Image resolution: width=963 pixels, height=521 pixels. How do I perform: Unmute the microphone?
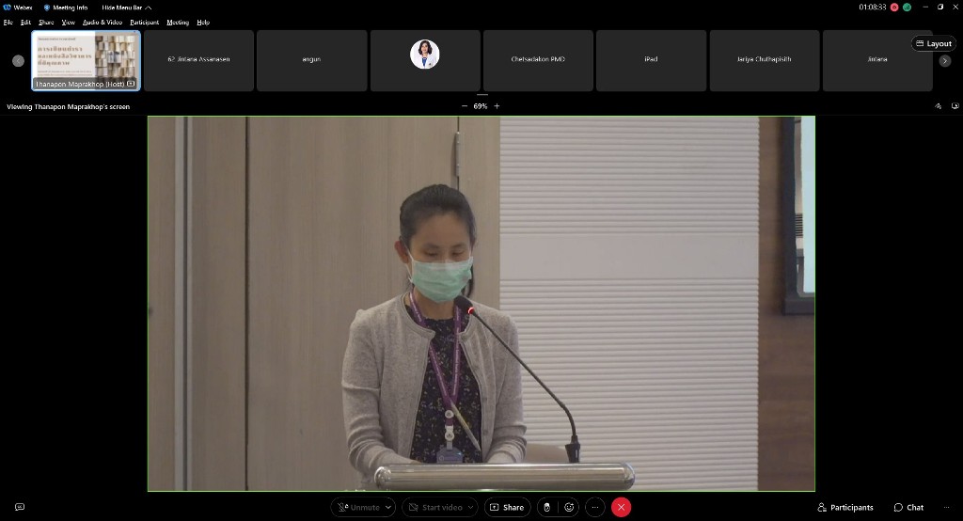(x=358, y=507)
